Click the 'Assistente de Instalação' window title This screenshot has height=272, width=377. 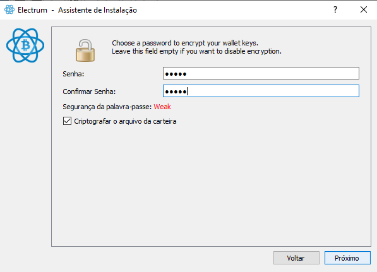(x=97, y=10)
